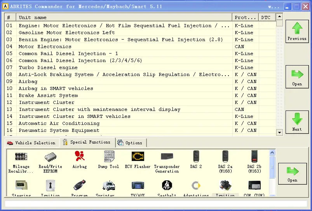The image size is (312, 211).
Task: Click the unit list scroll-down arrow
Action: (x=279, y=132)
